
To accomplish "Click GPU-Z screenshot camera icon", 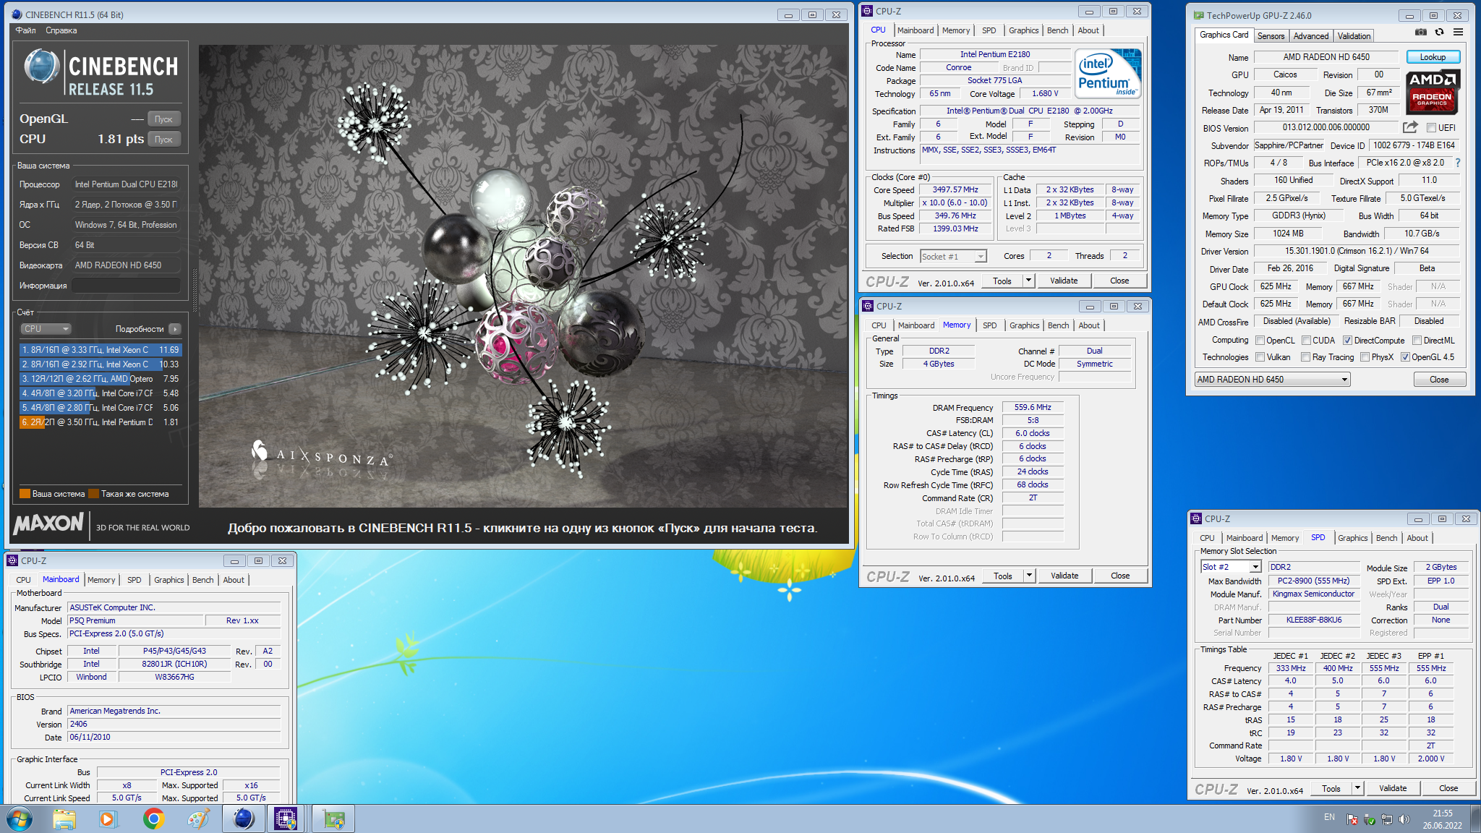I will tap(1421, 32).
